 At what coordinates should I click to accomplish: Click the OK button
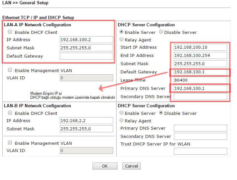pos(105,166)
